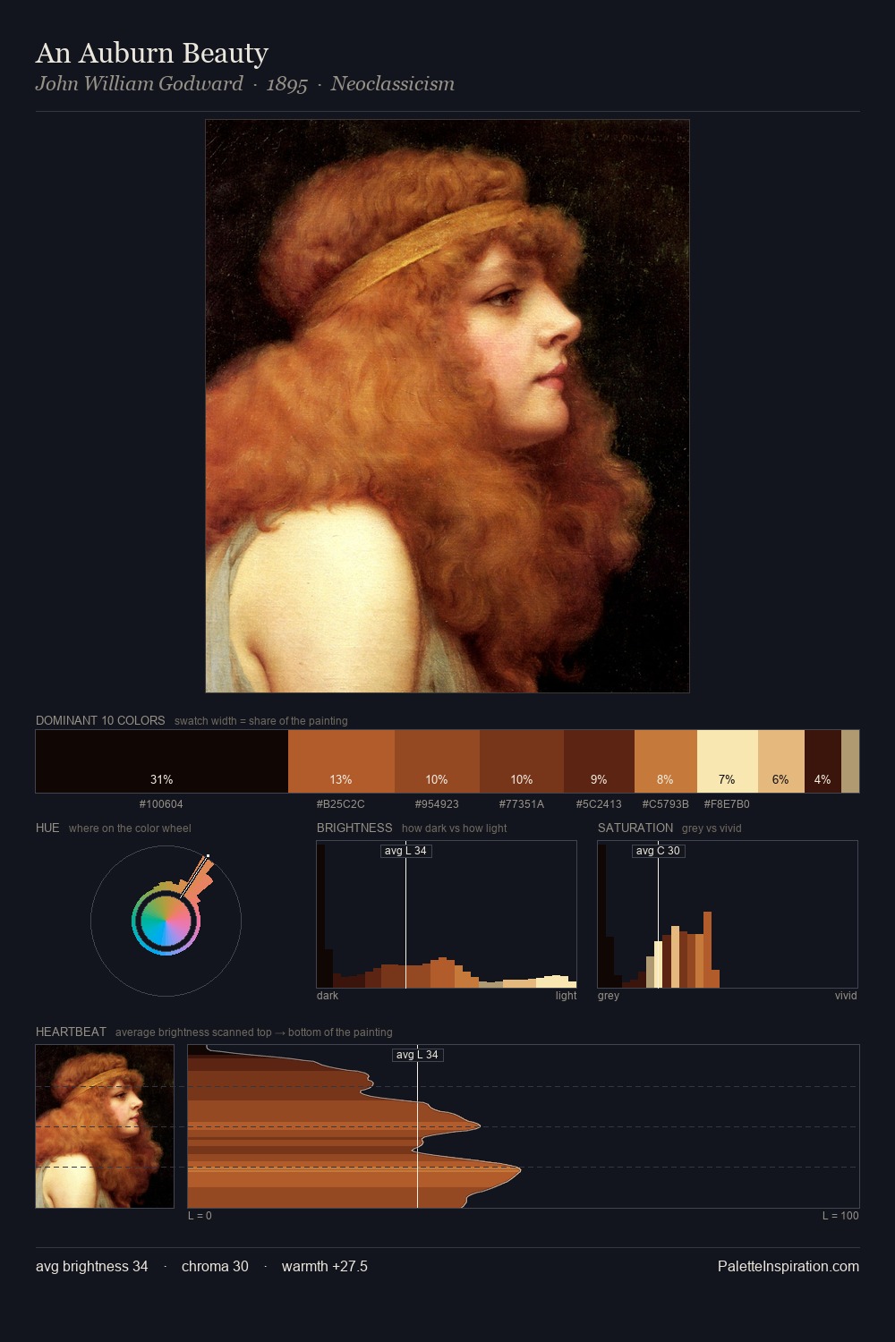Click the SATURATION section heading
The height and width of the screenshot is (1342, 895).
coord(635,828)
